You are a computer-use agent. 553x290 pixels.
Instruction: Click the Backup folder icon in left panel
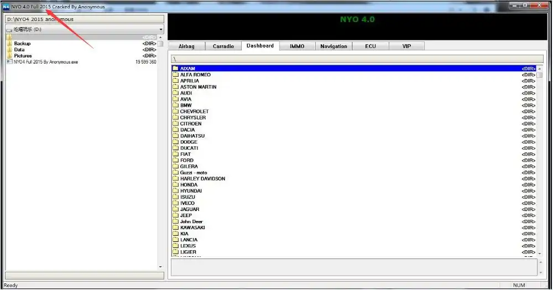coord(9,43)
